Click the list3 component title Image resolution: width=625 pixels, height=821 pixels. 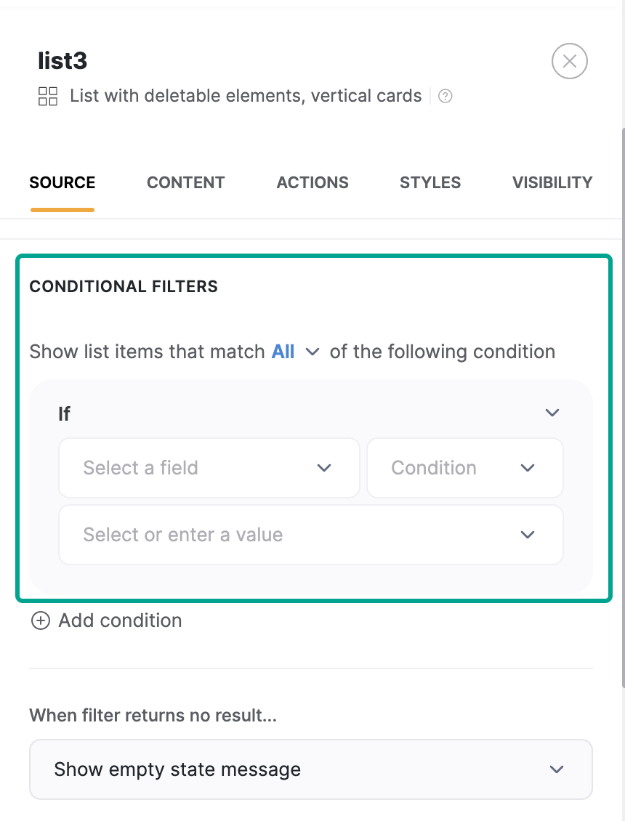point(62,61)
